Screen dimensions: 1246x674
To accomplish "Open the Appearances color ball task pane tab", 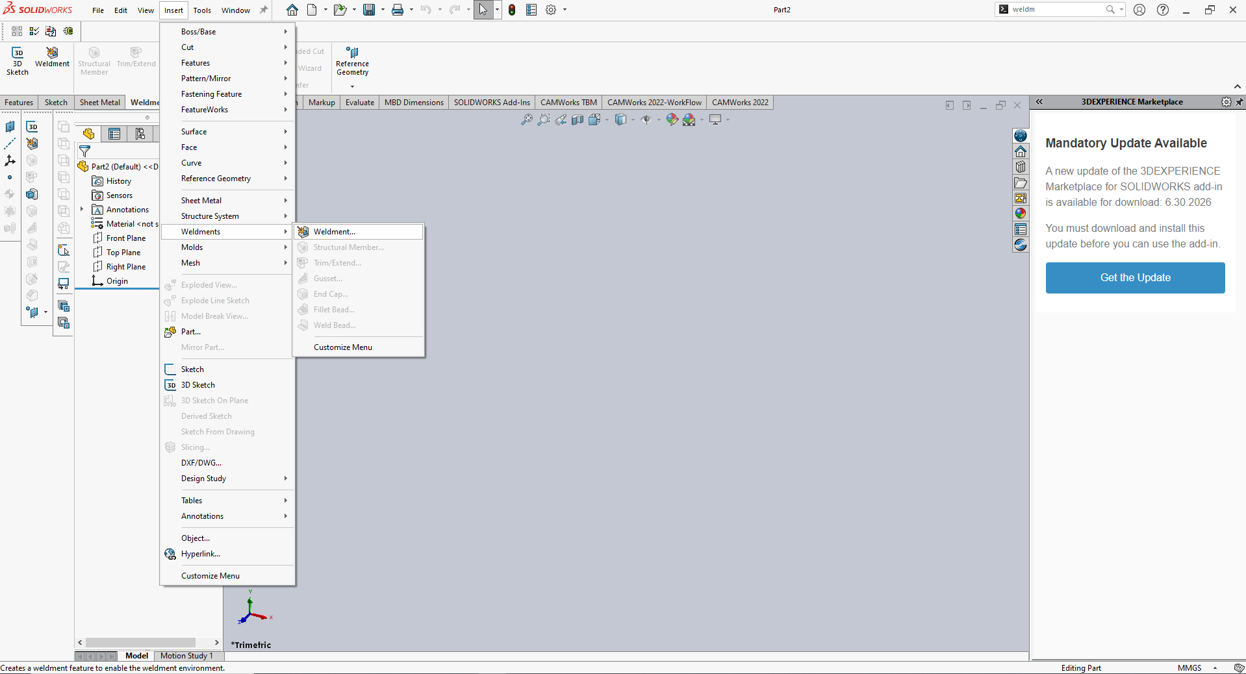I will 1021,214.
